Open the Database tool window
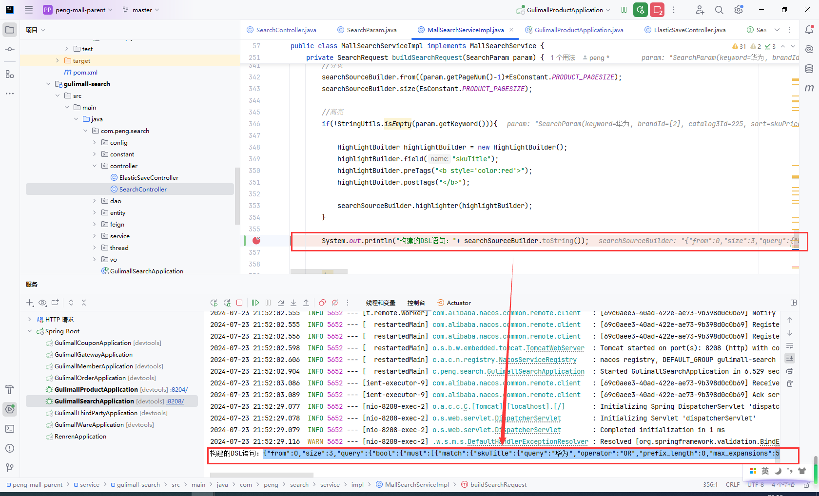The image size is (819, 496). 809,69
